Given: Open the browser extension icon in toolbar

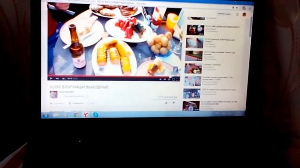Looking at the screenshot, I should point(244,8).
